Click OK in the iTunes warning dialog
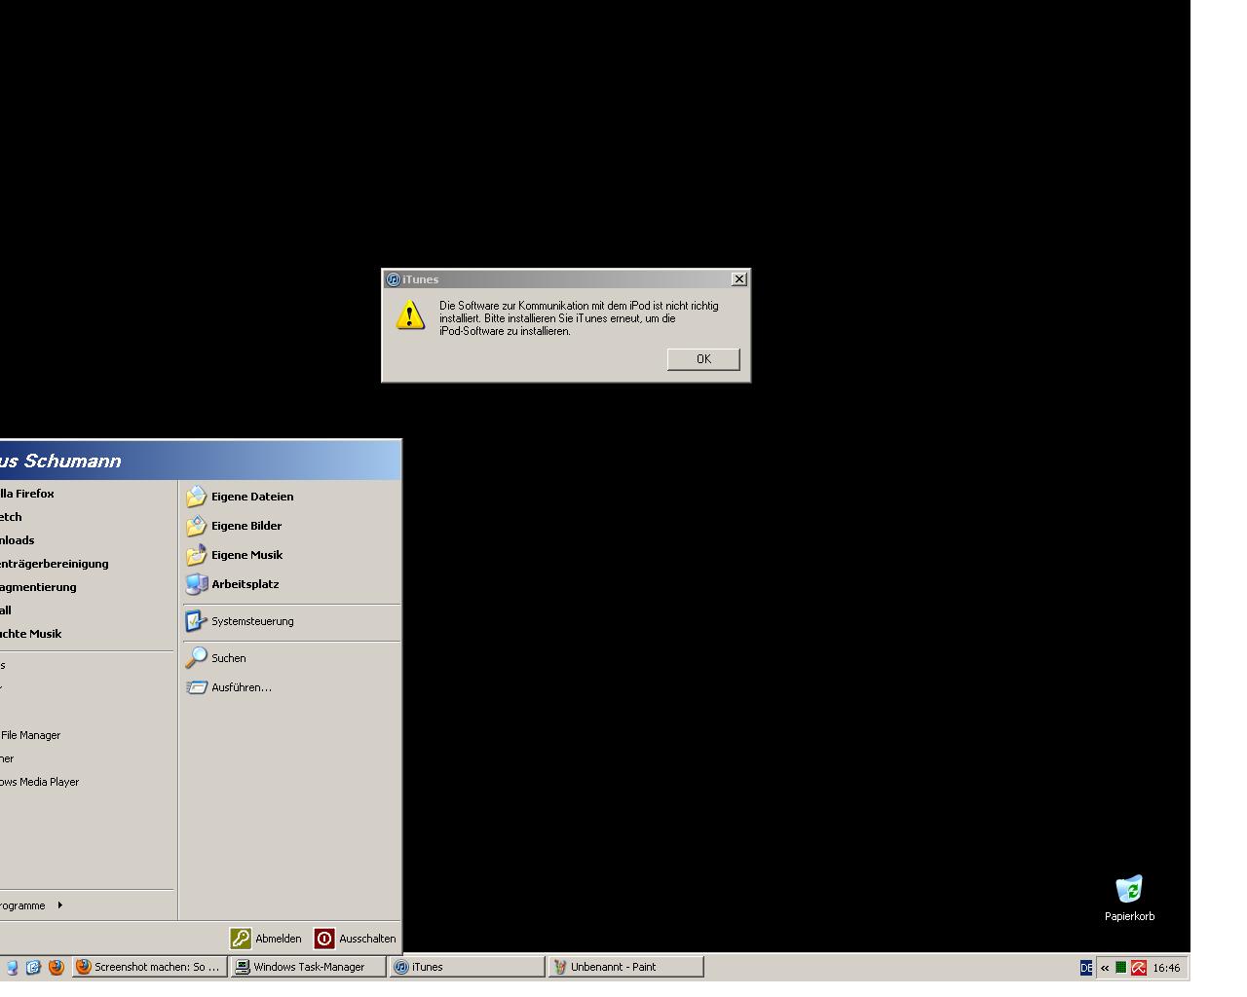Image resolution: width=1247 pixels, height=997 pixels. coord(703,359)
